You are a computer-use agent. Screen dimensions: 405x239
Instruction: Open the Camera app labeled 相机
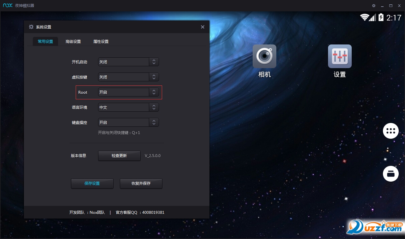coord(264,56)
